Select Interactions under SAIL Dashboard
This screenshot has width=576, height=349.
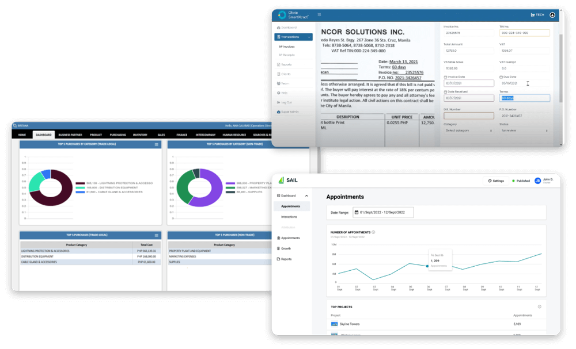pyautogui.click(x=289, y=217)
